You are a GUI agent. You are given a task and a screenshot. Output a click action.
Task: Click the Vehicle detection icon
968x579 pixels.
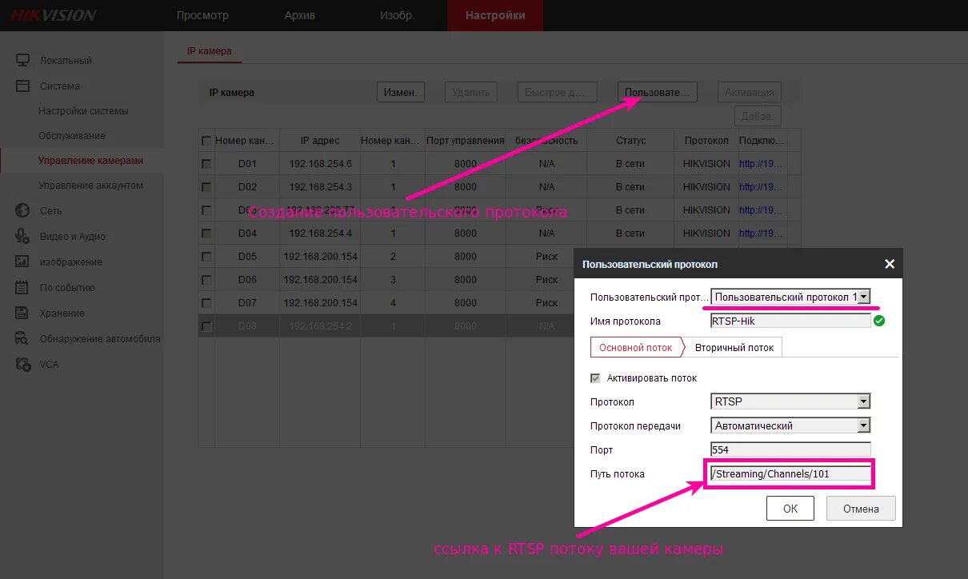[22, 338]
